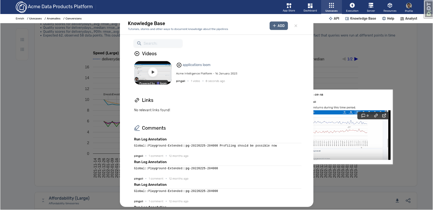The image size is (433, 210).
Task: Open the App Store navigation icon
Action: point(289,7)
